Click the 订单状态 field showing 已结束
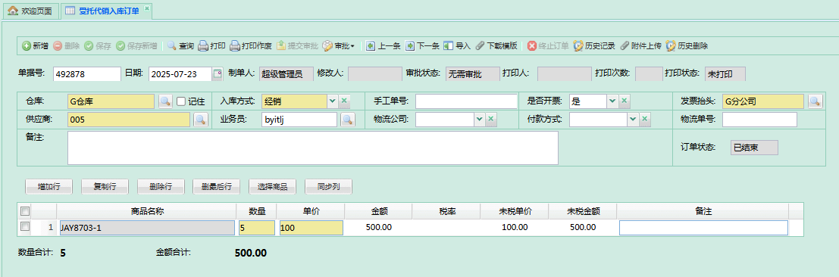Viewport: 839px width, 277px height. pos(754,148)
